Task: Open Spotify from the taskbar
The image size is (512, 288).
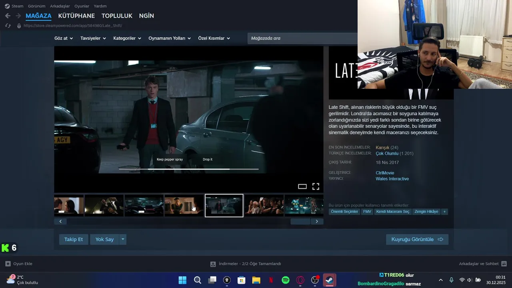Action: 286,280
